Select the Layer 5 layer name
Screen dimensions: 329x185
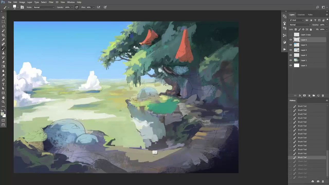click(x=304, y=45)
